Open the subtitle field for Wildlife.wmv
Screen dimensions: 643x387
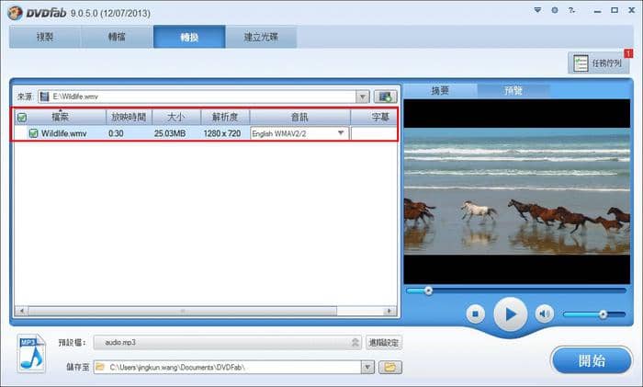374,133
